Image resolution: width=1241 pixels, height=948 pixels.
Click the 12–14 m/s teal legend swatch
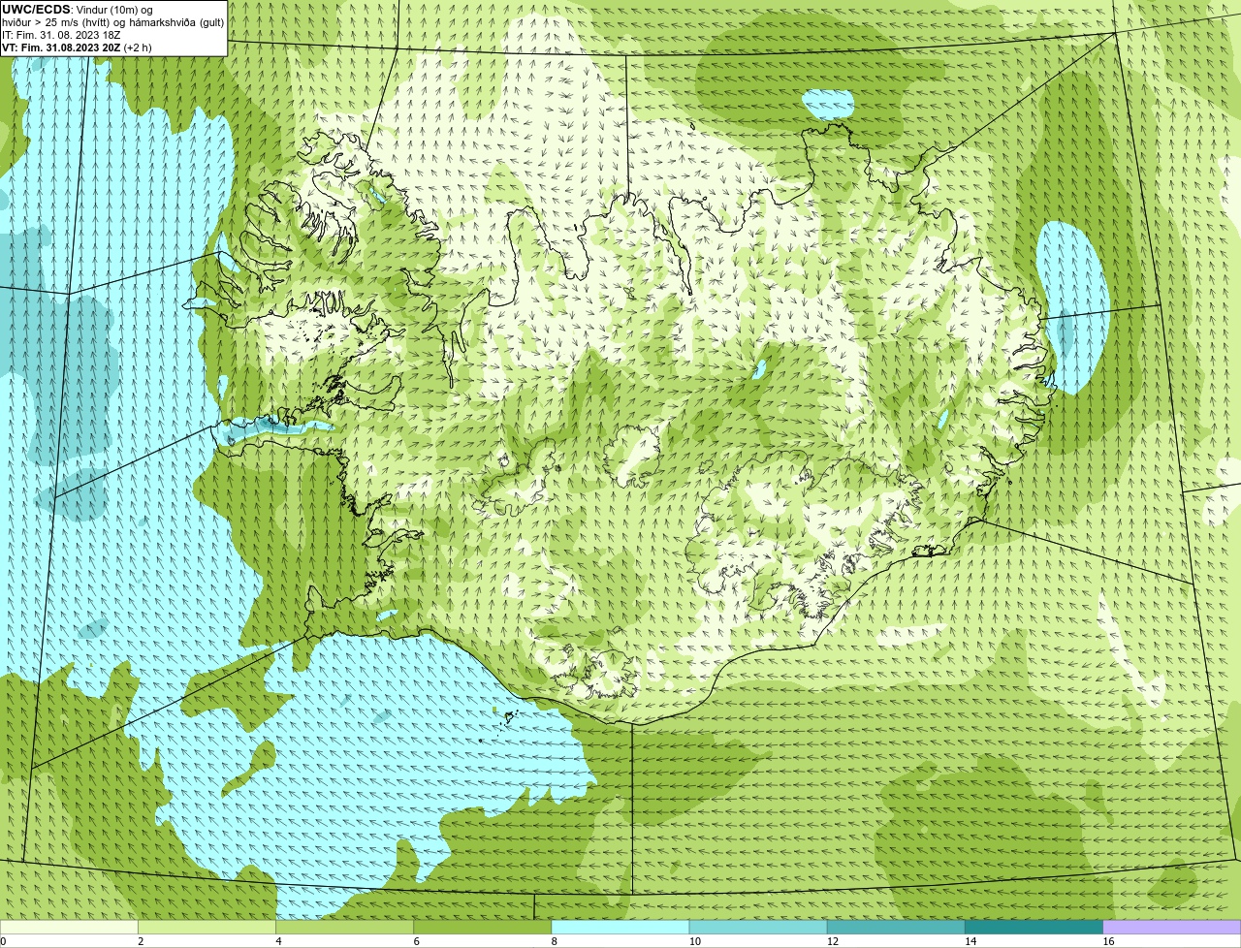896,927
